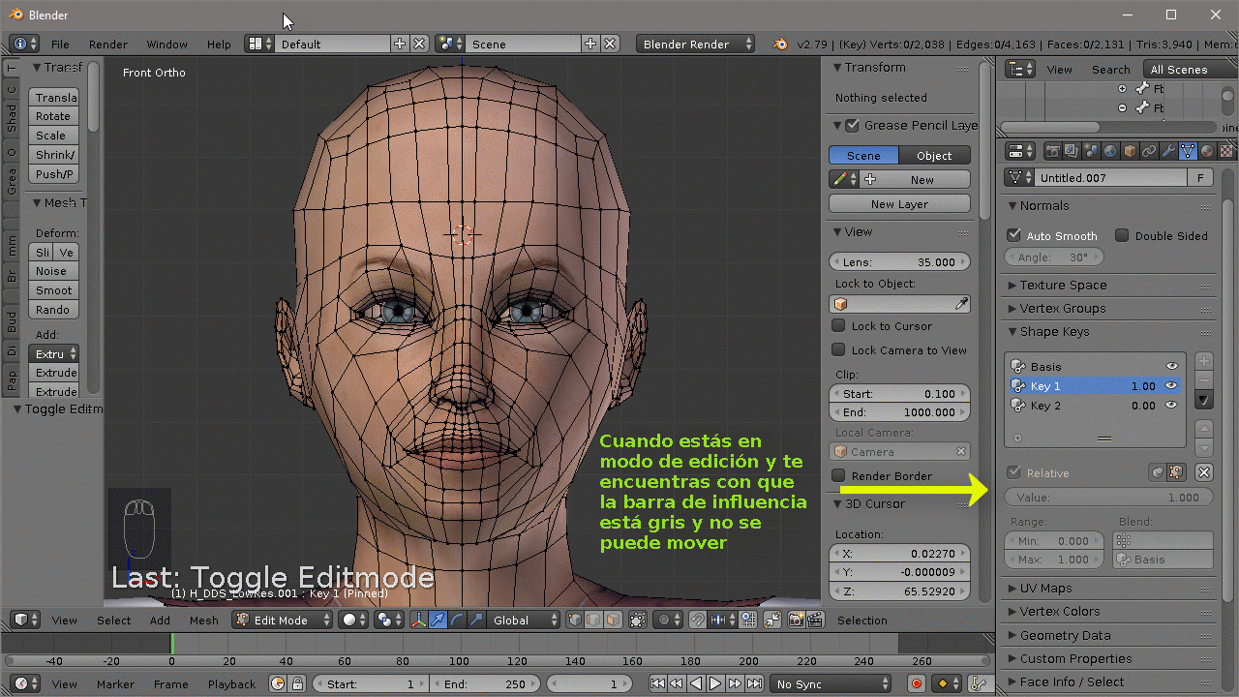Open the File menu

60,45
